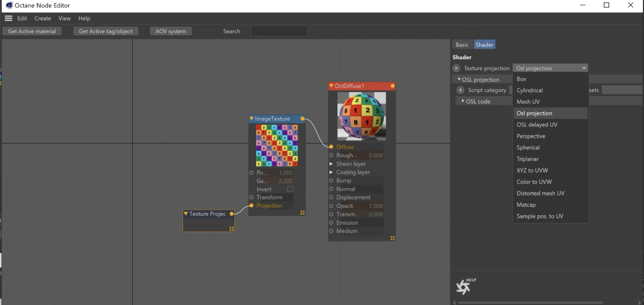Click the Get Active tag/object button
Viewport: 644px width, 305px height.
click(x=106, y=31)
